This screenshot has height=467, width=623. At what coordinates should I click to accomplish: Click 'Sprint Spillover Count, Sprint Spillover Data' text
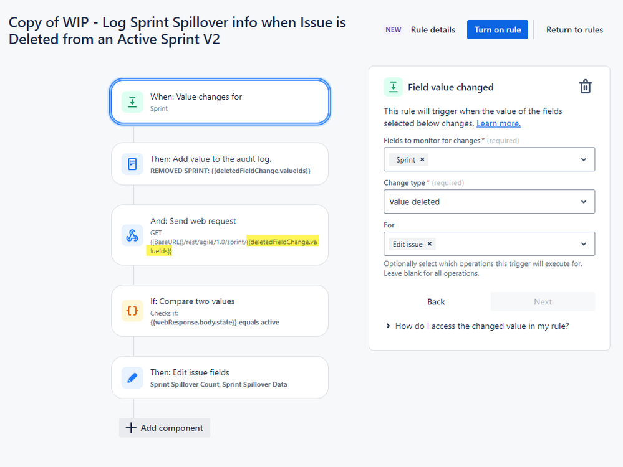click(x=218, y=384)
